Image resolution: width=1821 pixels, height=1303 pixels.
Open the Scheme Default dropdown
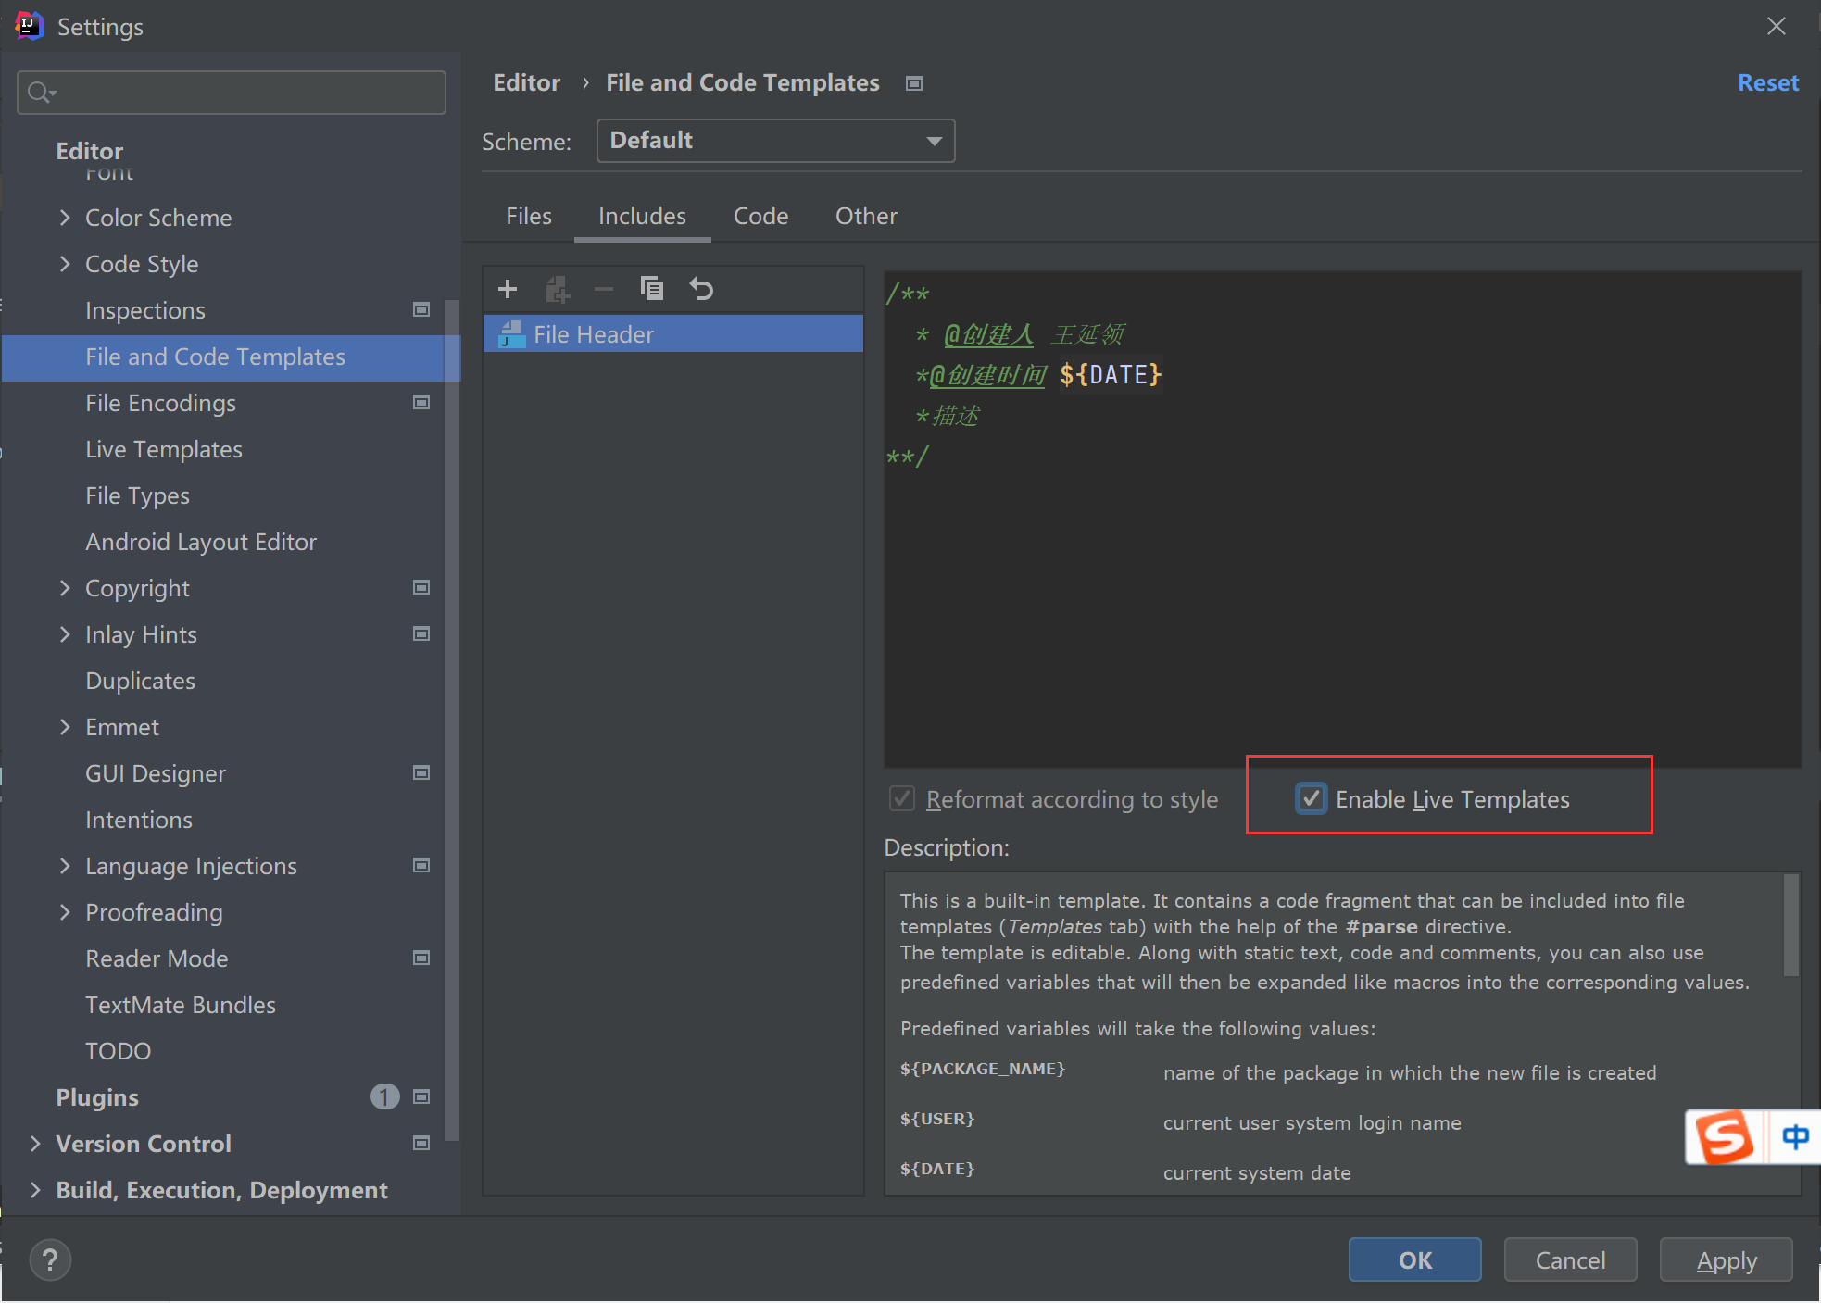pyautogui.click(x=776, y=141)
